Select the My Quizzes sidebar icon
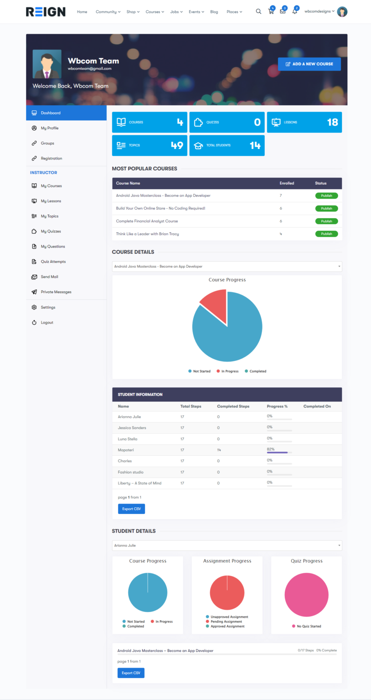Screen dimensions: 371x700 click(34, 231)
